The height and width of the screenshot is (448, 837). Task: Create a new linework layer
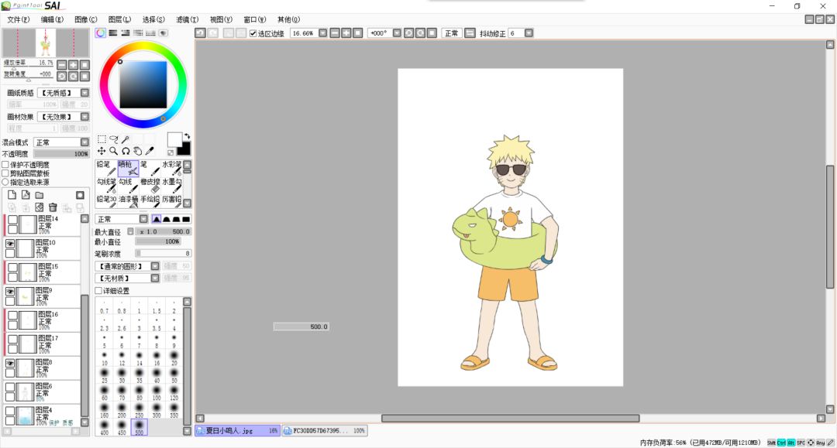[26, 195]
